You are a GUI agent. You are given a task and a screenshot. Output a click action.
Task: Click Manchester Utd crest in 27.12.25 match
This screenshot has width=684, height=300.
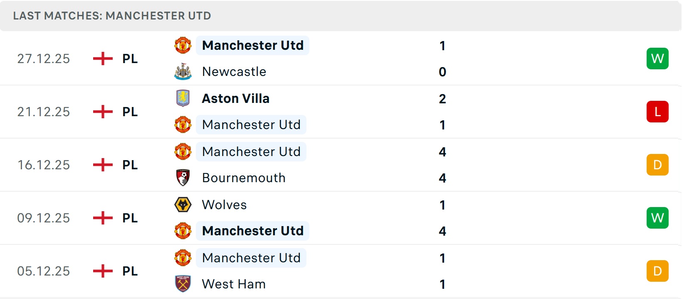coord(183,45)
